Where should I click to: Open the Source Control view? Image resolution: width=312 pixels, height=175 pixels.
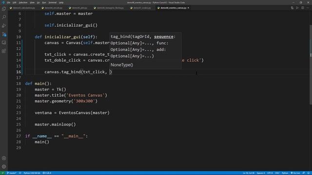(x=4, y=34)
